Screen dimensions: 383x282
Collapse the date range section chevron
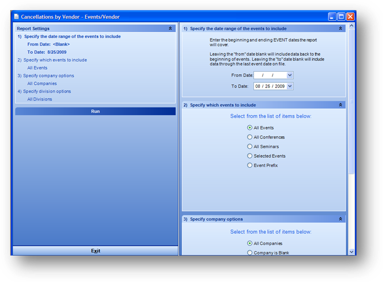click(341, 28)
